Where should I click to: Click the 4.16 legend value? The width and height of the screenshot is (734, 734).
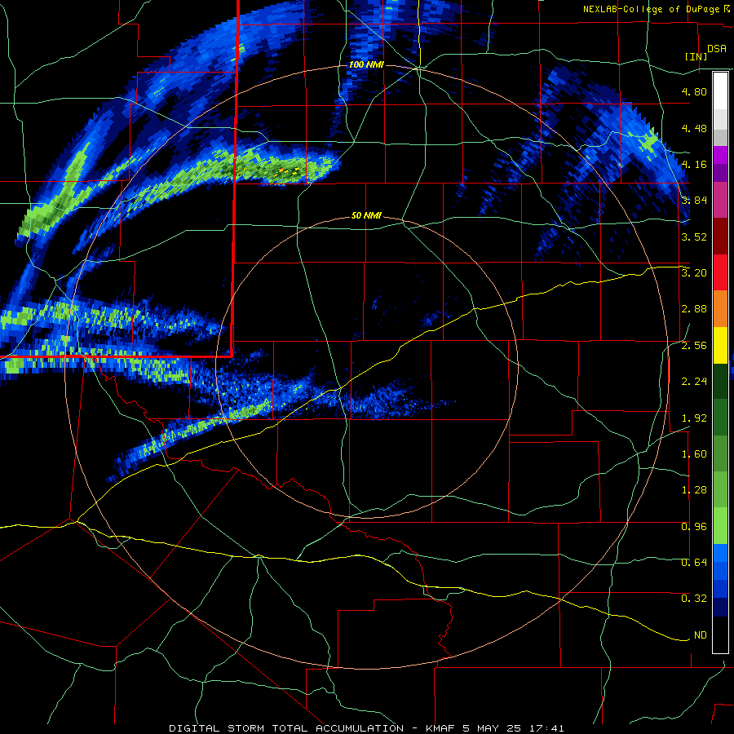pos(694,164)
